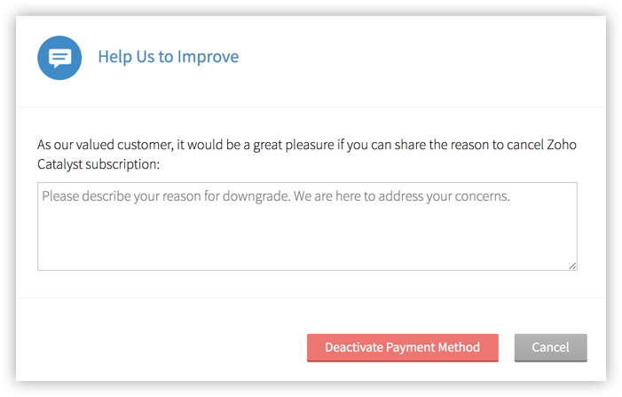Click the white lines inside the chat icon

[x=59, y=58]
